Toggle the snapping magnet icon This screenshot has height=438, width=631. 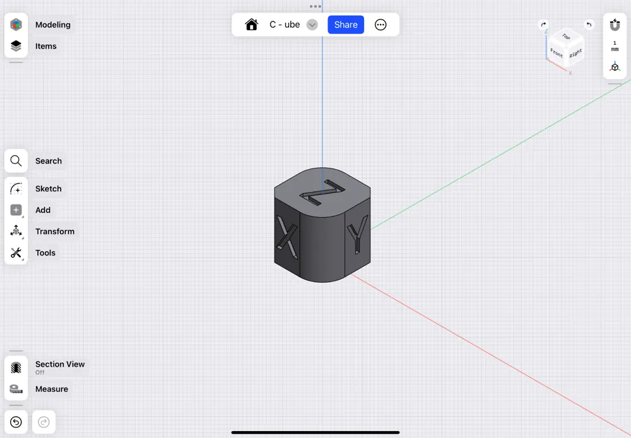615,25
